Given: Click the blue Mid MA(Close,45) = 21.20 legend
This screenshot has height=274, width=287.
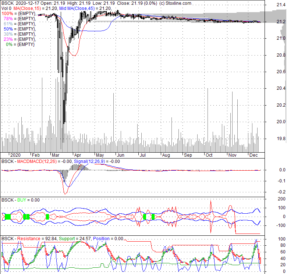Looking at the screenshot, I should (x=85, y=8).
